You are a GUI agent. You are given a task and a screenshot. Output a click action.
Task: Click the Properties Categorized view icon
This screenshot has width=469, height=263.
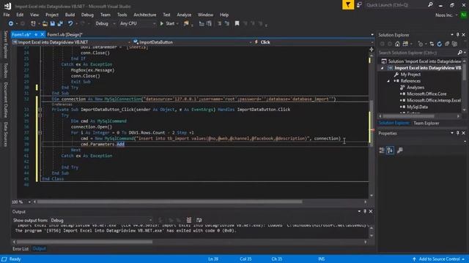click(x=382, y=150)
